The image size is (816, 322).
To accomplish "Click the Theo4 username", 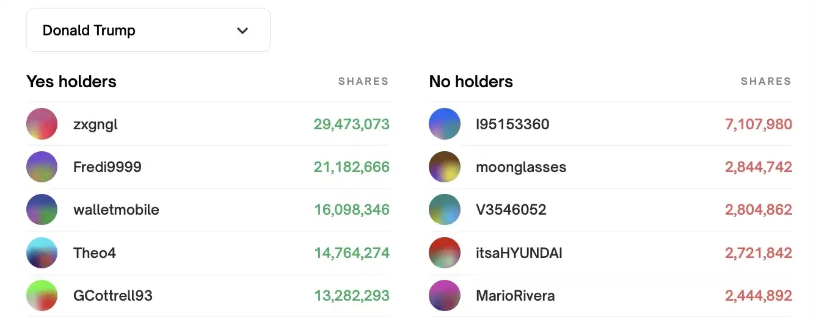I will 95,252.
